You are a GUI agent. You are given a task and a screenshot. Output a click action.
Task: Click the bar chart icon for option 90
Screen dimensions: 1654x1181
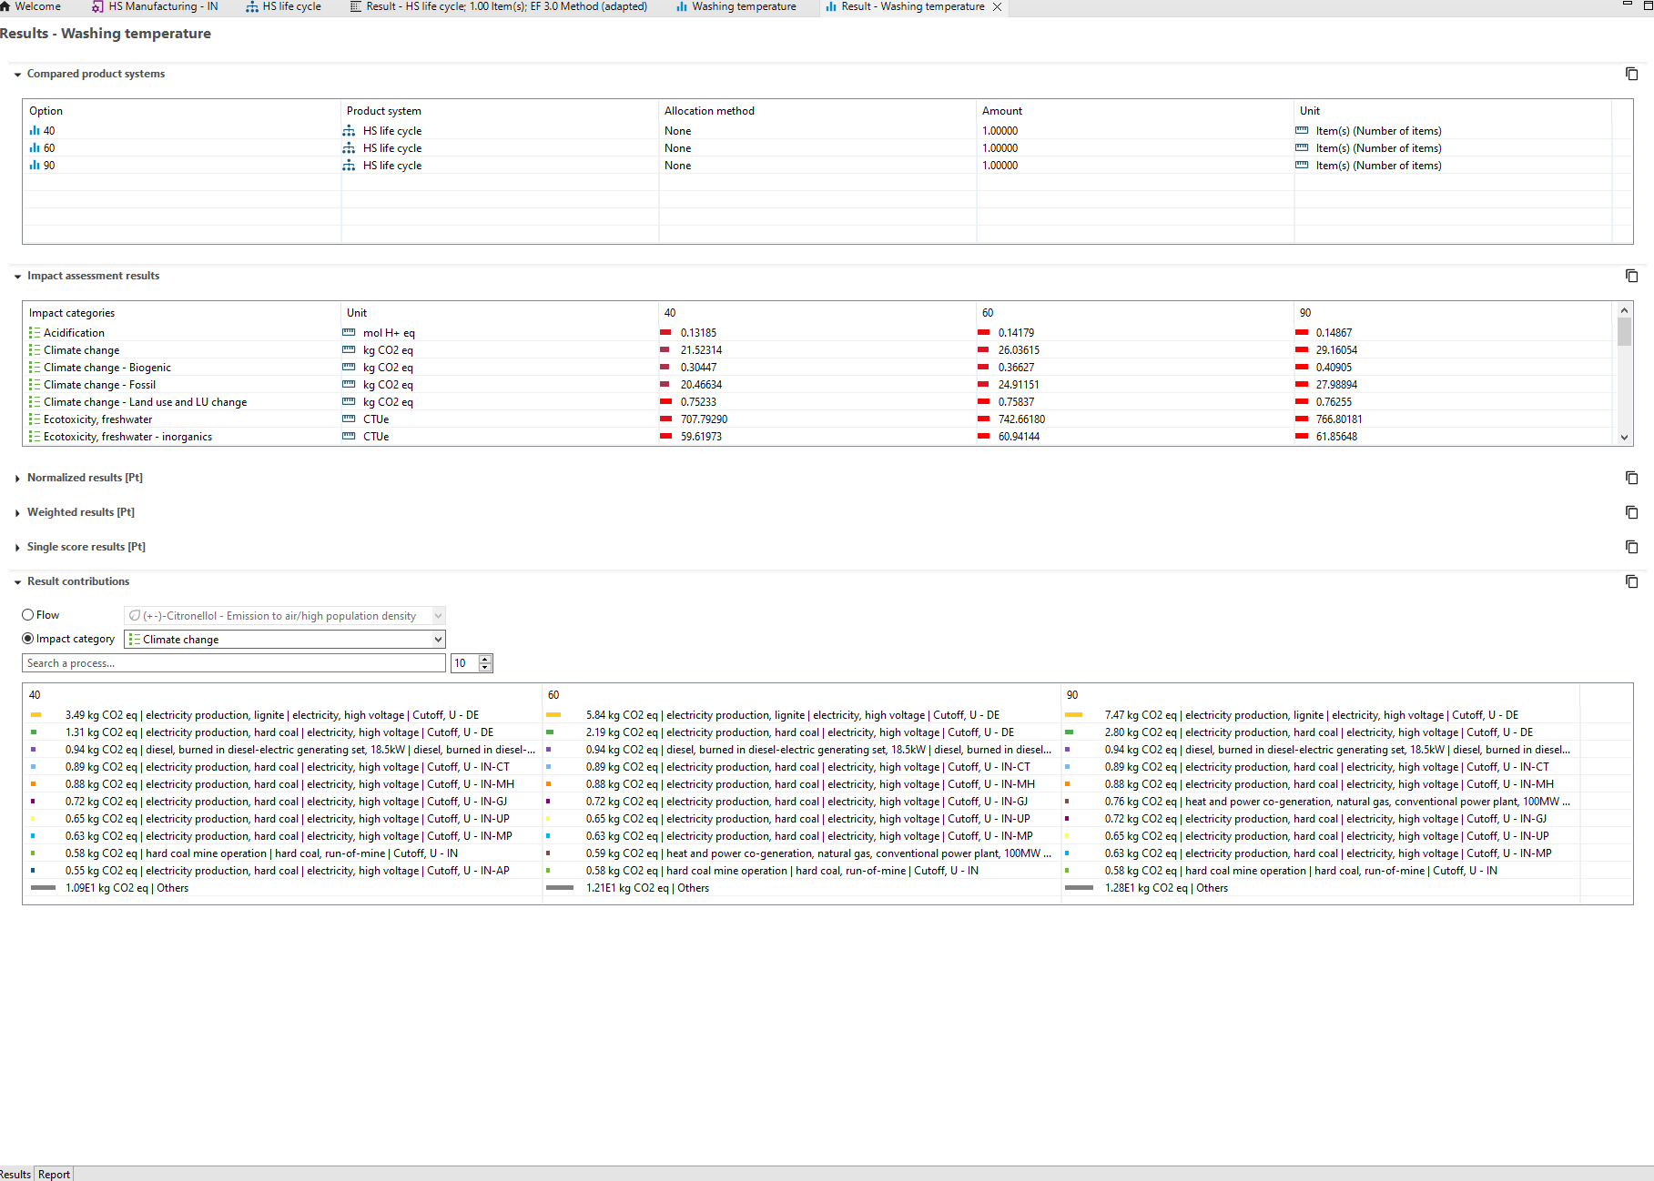(35, 166)
